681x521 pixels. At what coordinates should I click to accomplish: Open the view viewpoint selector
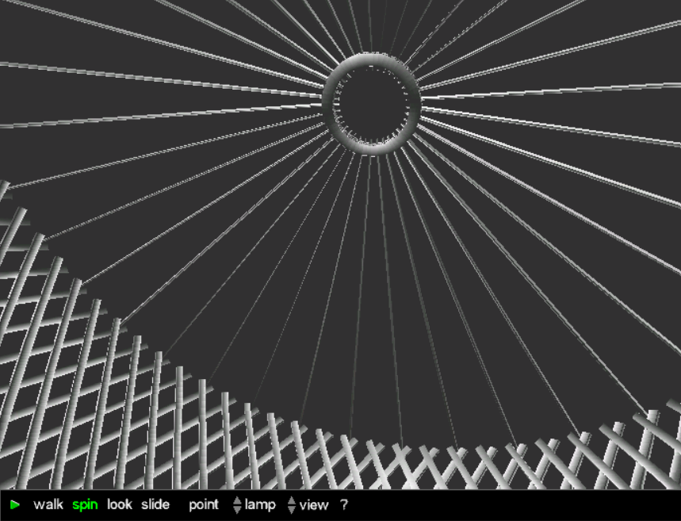pyautogui.click(x=314, y=505)
